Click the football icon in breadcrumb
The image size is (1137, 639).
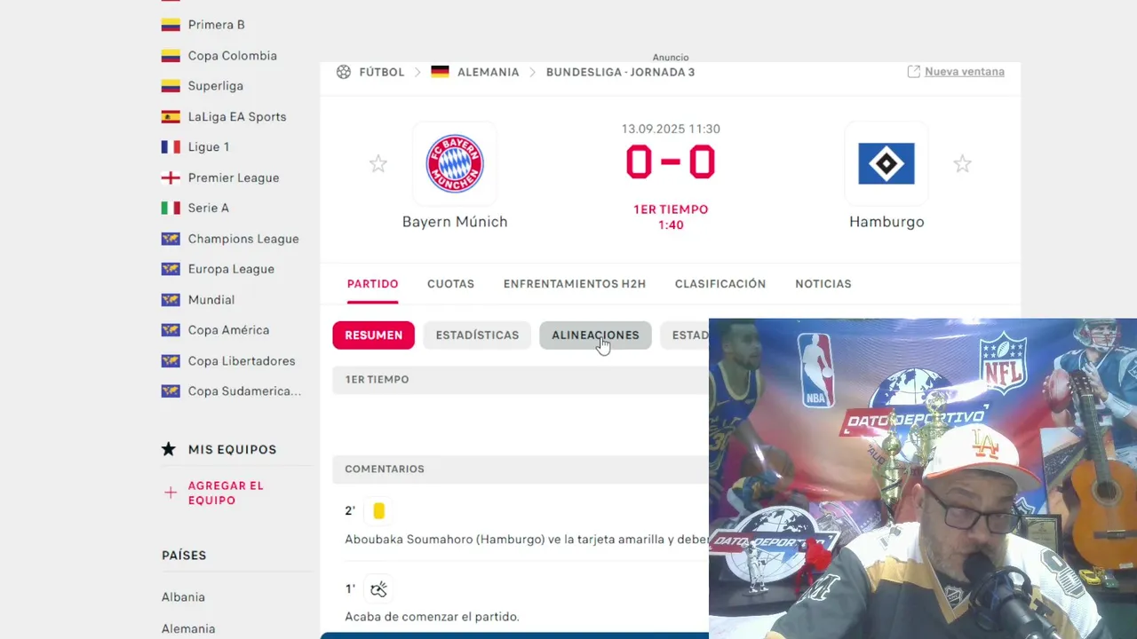(x=344, y=72)
